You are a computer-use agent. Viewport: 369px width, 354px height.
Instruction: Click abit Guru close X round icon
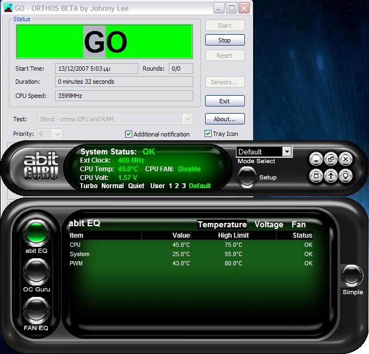tap(346, 159)
